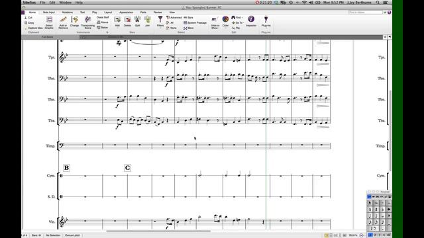The image size is (424, 238).
Task: Click Capture Idea button
Action: (34, 28)
